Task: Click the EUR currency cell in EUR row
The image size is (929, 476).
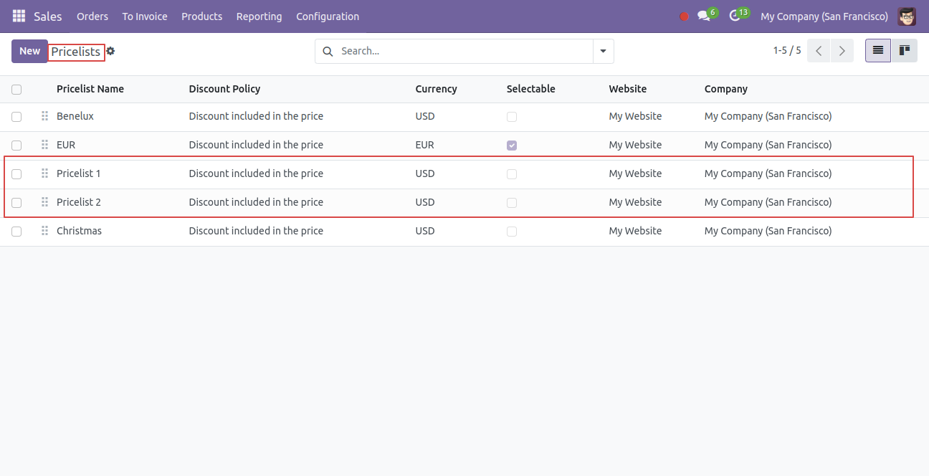Action: coord(425,145)
